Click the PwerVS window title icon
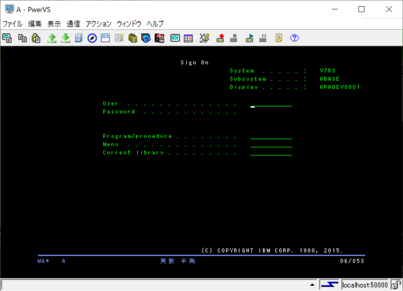Viewport: 403px width, 291px height. (9, 9)
